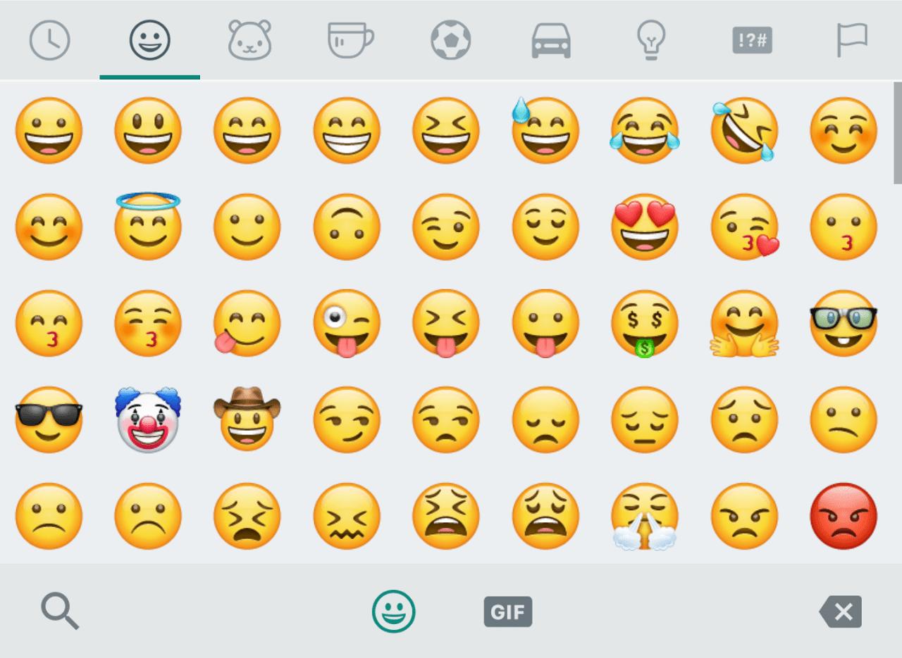902x658 pixels.
Task: Select the sports soccer ball tab
Action: click(x=450, y=39)
